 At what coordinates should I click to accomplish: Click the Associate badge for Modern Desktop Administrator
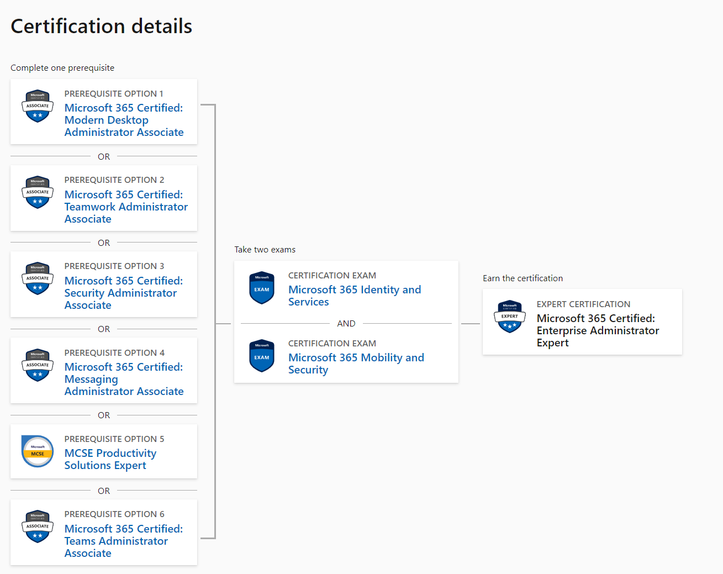(x=38, y=106)
